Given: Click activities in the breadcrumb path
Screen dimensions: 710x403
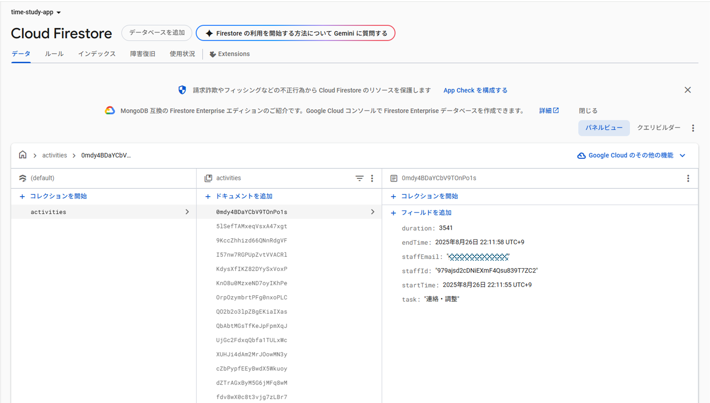Looking at the screenshot, I should click(54, 155).
